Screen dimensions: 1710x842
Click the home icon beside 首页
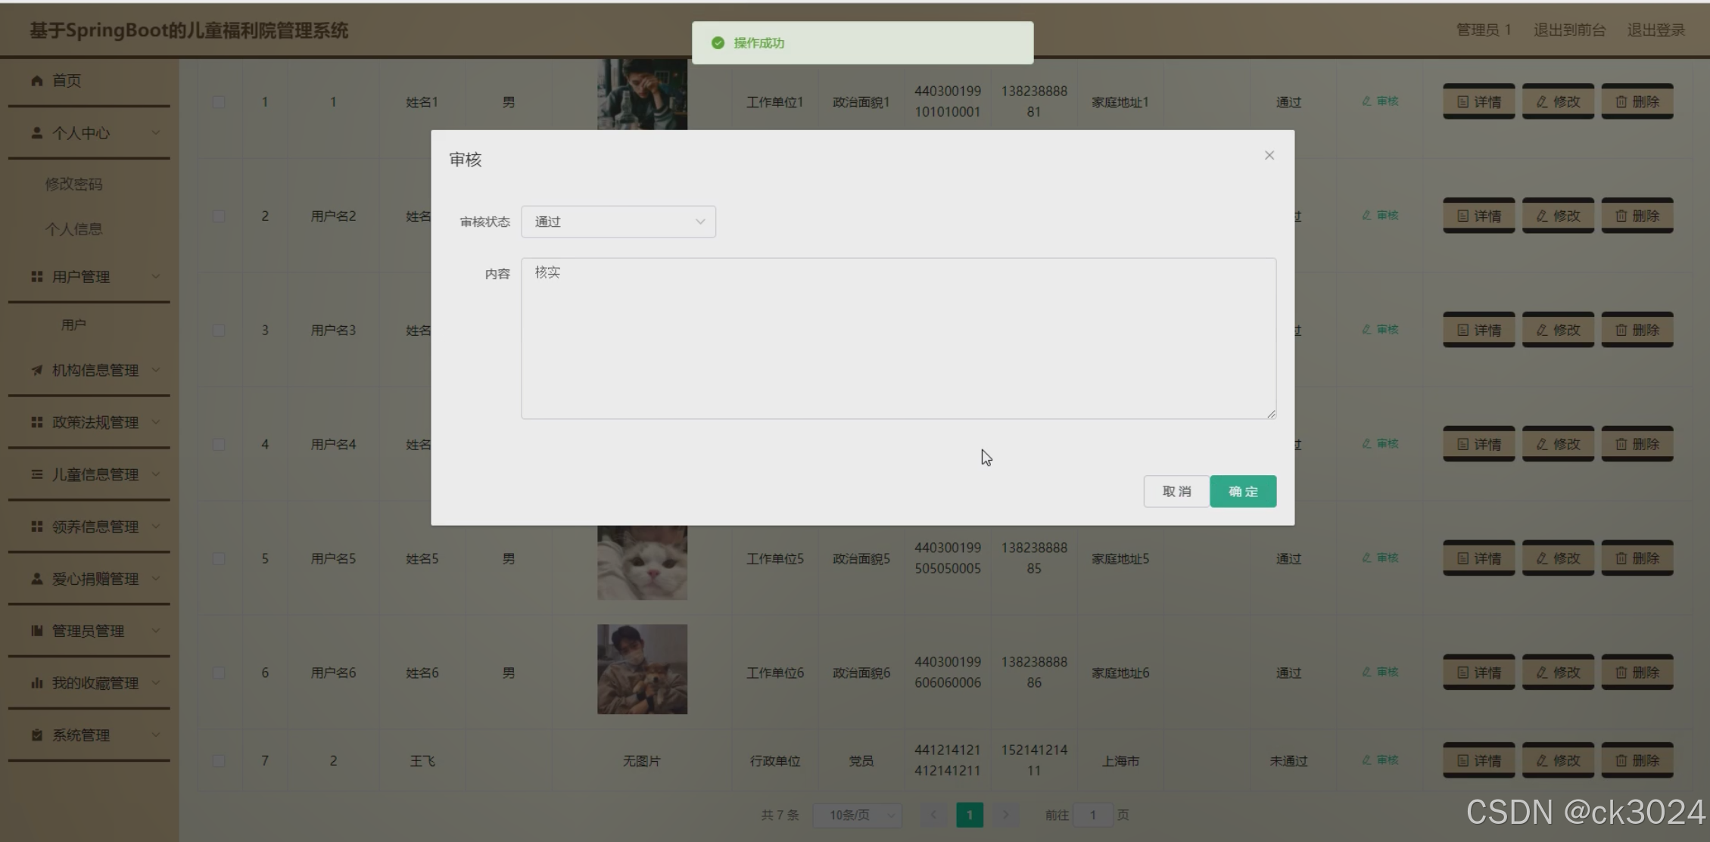(x=36, y=80)
